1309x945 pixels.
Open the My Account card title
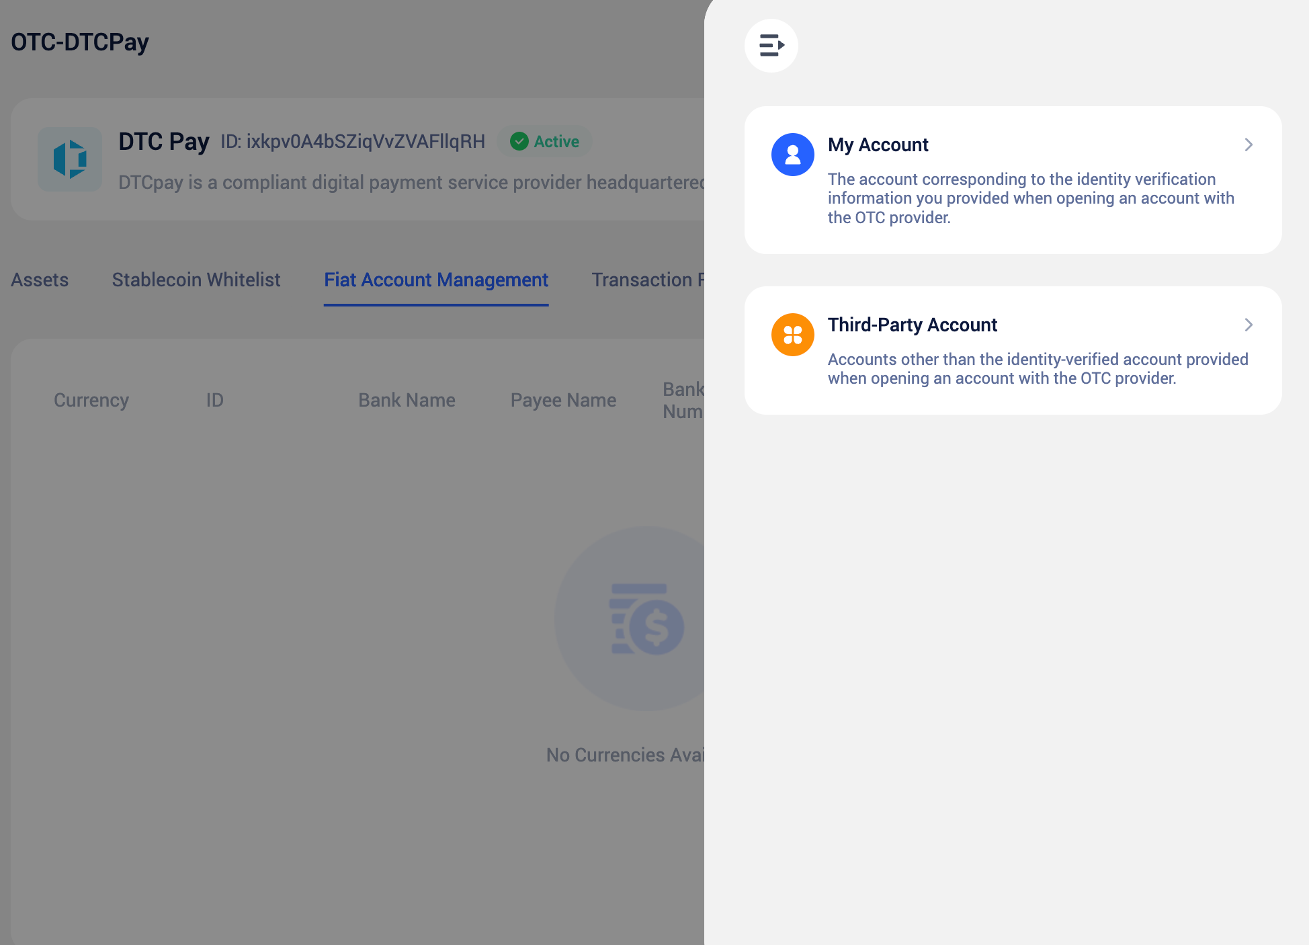(x=878, y=145)
